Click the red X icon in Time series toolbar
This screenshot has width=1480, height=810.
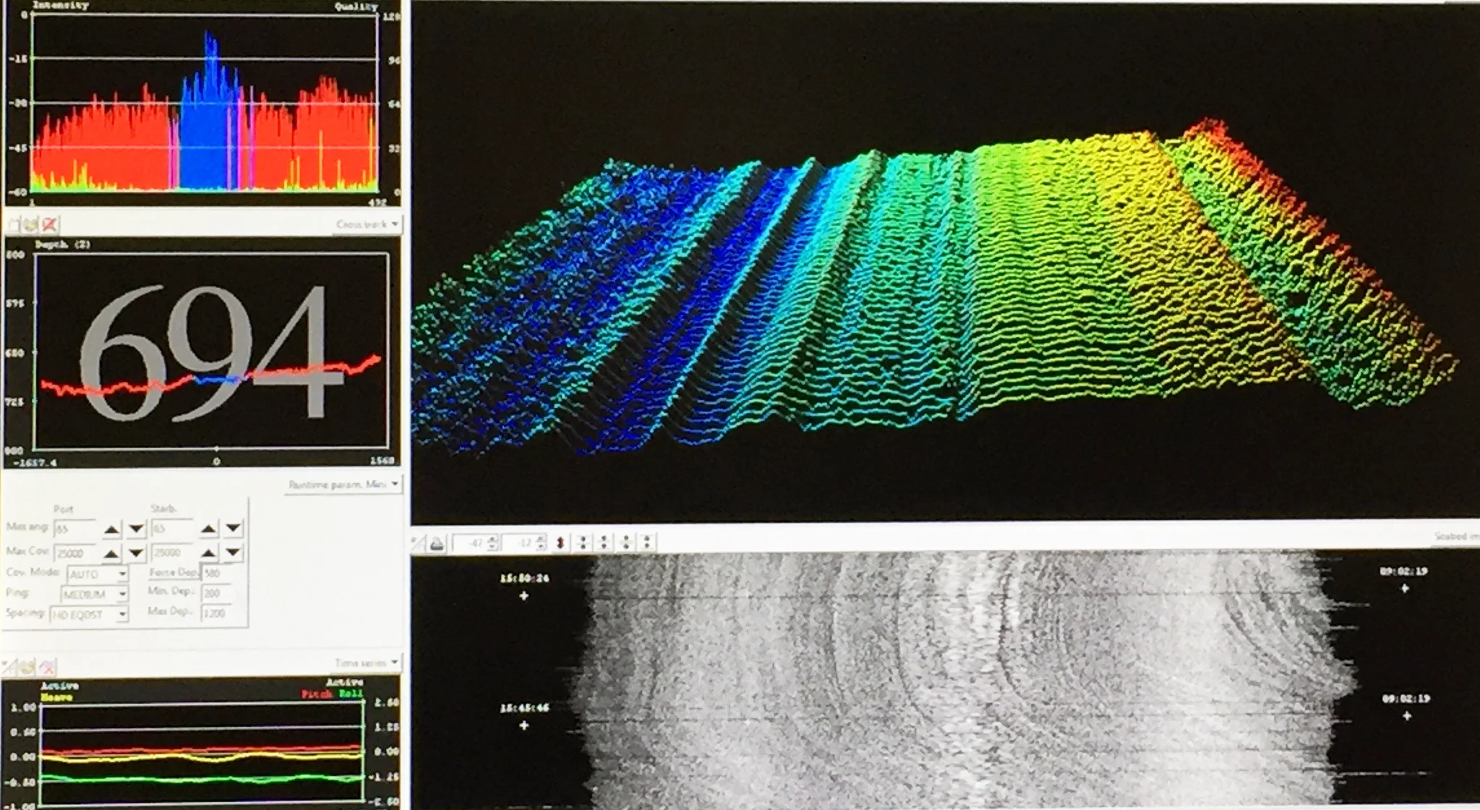coord(47,666)
